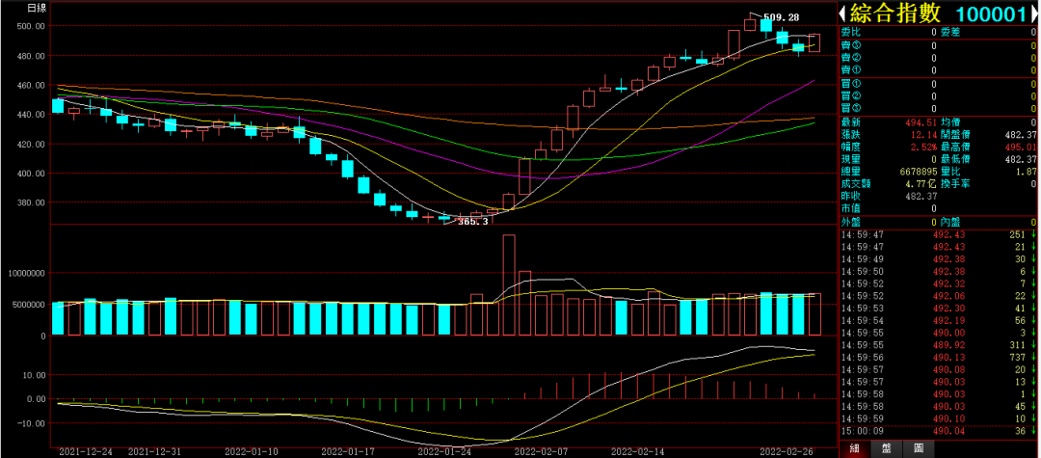The image size is (1041, 458).
Task: Click the 市值 label
Action: click(x=850, y=209)
